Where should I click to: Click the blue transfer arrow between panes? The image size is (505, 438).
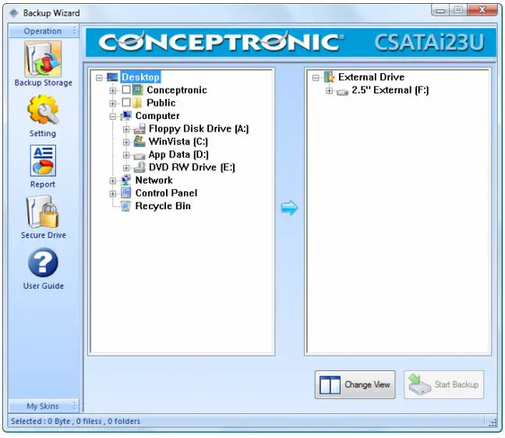[289, 208]
